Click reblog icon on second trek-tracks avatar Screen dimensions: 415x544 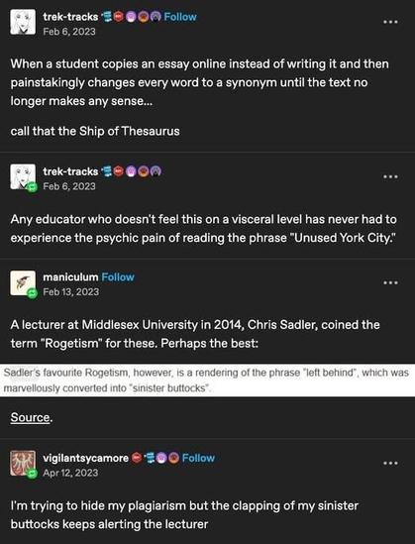[32, 187]
